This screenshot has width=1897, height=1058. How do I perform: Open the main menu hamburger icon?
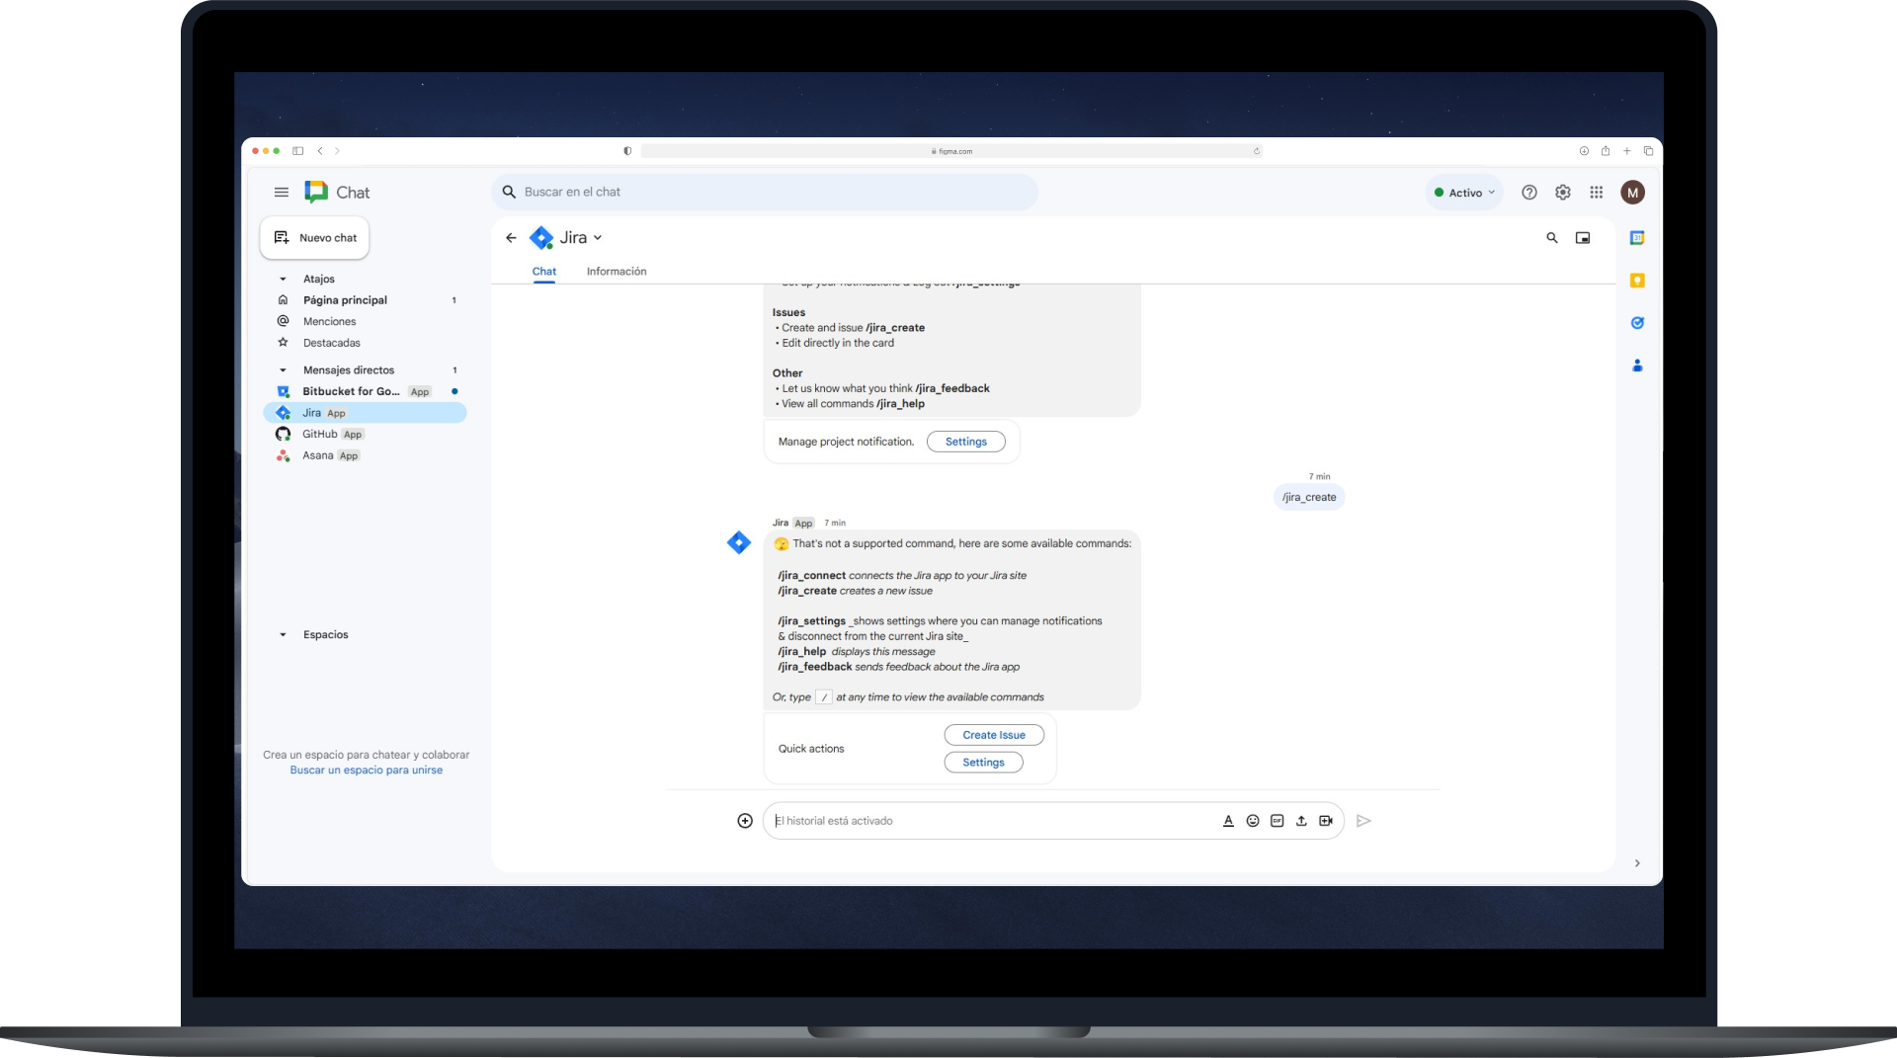tap(282, 193)
